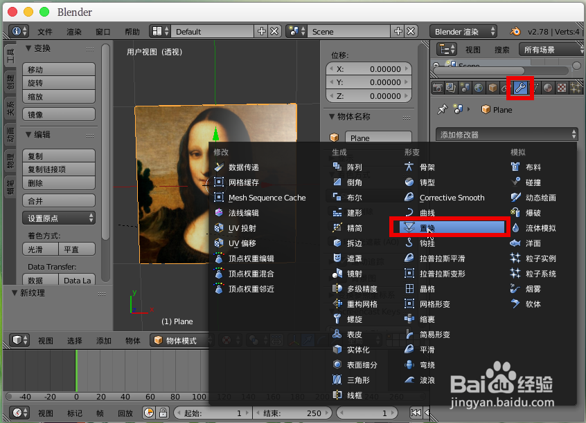Click the X 位移 value slider field
The image size is (586, 423).
coord(369,69)
